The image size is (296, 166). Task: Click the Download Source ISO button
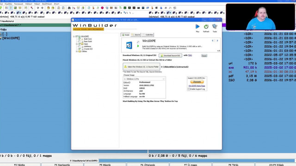coord(170,55)
